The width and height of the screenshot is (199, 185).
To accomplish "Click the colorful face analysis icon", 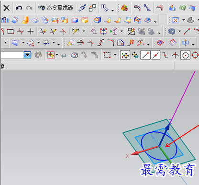I will [x=124, y=8].
